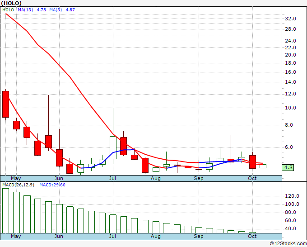Click the MA(13) legend label
Screen dimensions: 307x247
tap(25, 10)
